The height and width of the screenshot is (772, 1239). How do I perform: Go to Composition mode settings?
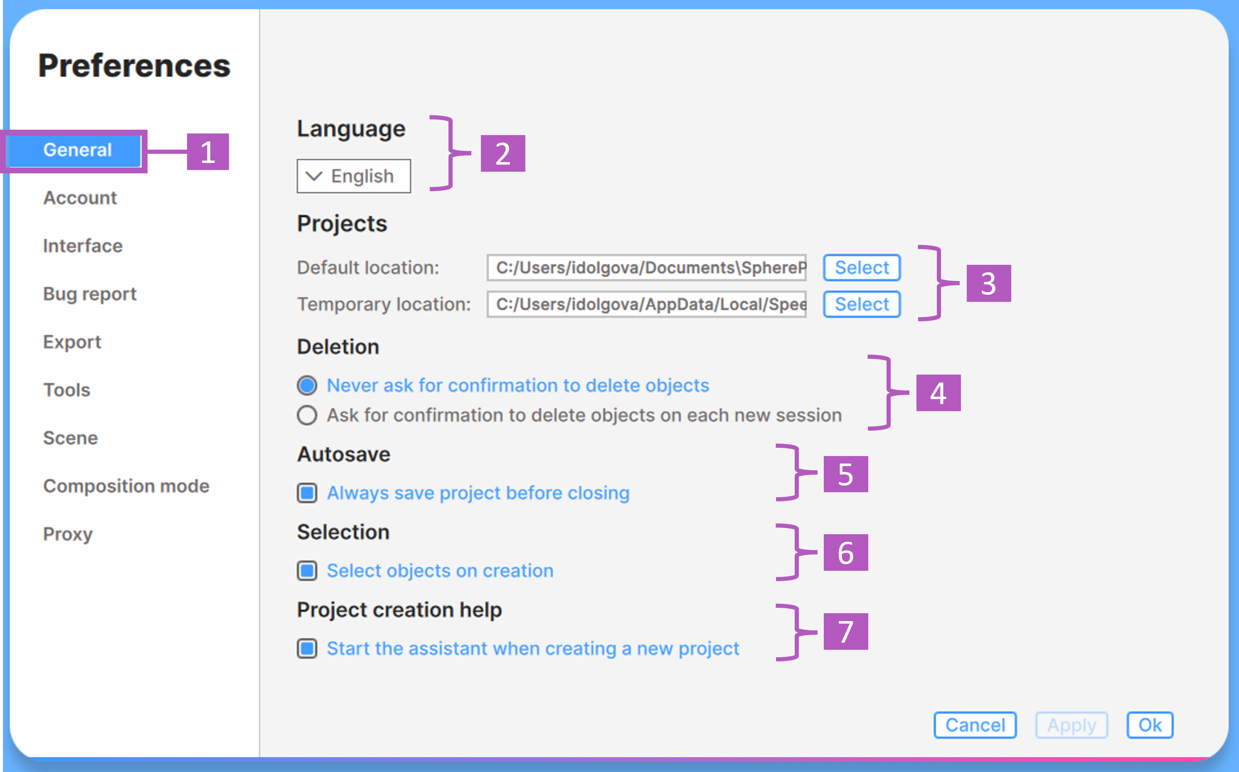[126, 486]
